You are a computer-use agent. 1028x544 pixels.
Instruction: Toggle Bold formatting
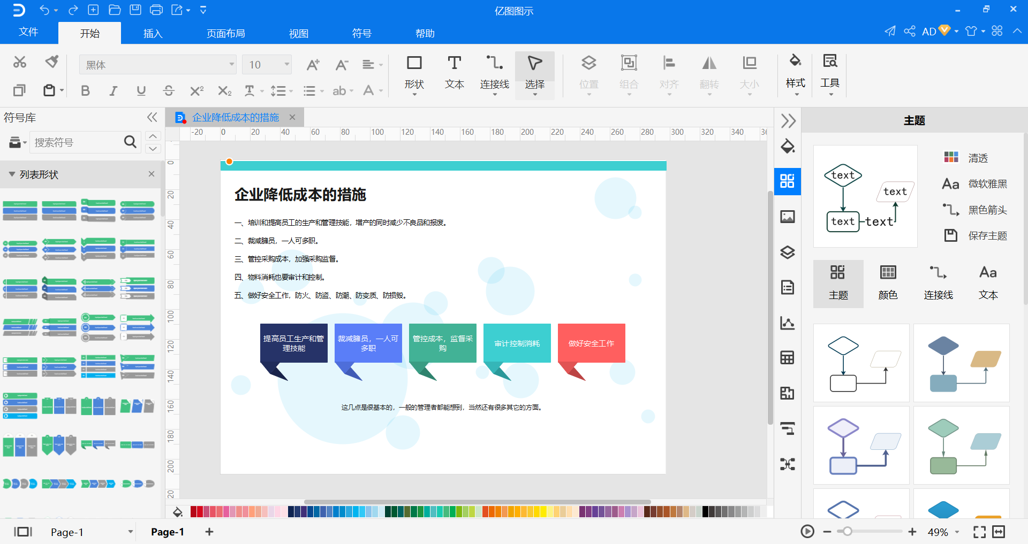pos(85,91)
